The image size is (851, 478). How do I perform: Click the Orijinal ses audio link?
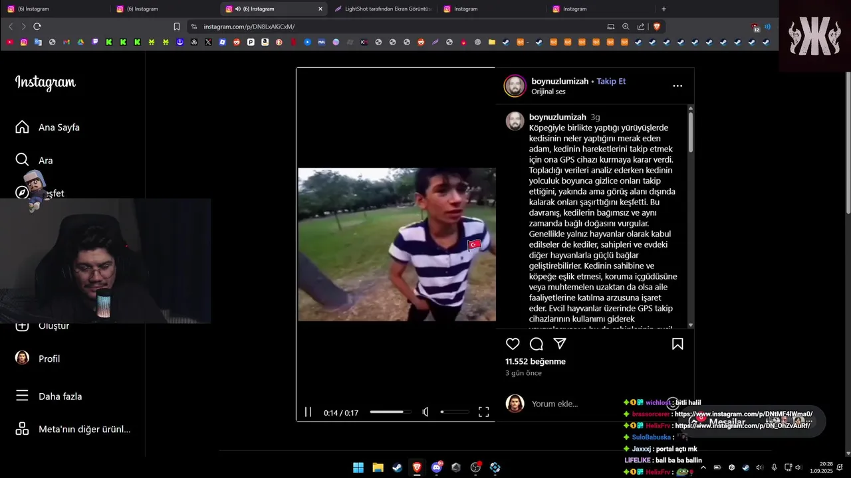point(548,92)
